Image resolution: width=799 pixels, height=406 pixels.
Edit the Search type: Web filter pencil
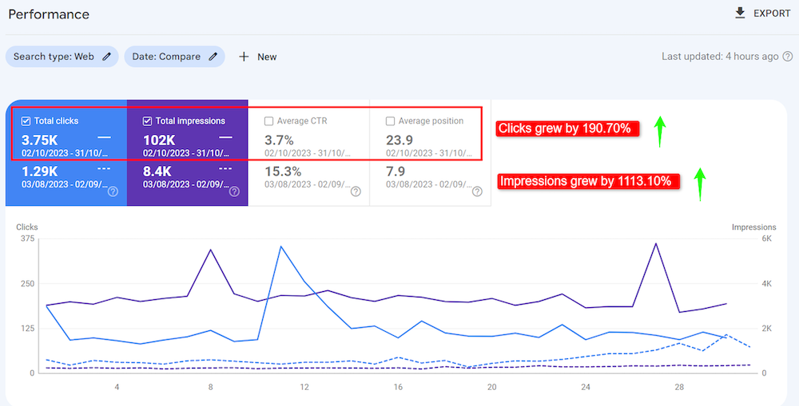(x=106, y=57)
